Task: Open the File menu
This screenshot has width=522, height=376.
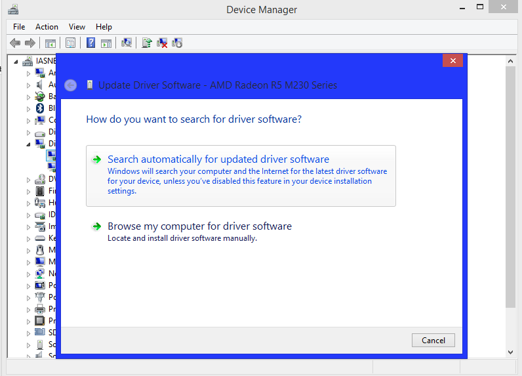Action: click(19, 27)
